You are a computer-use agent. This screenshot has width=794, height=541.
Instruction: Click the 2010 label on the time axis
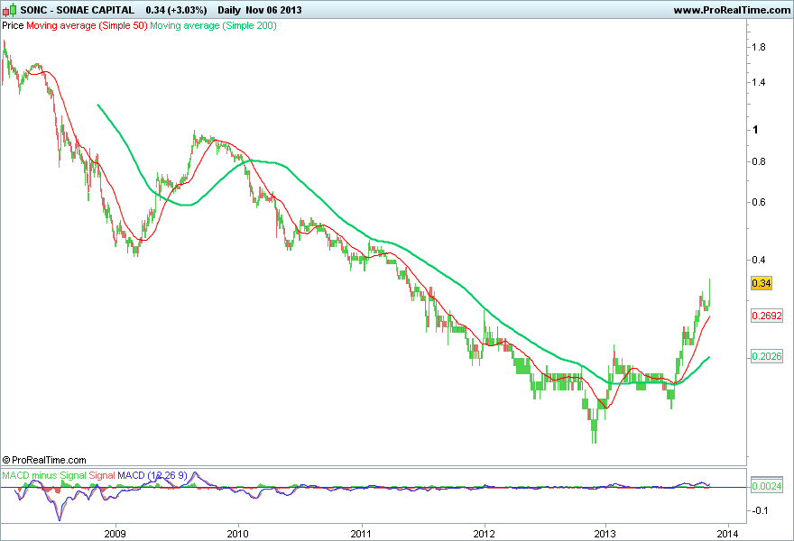tap(237, 534)
